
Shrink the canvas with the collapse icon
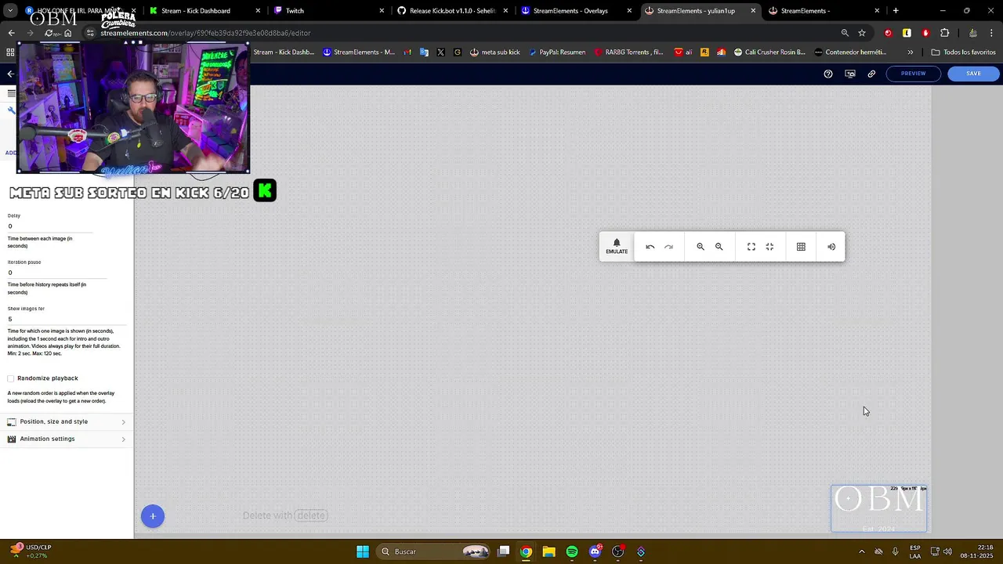click(x=769, y=247)
